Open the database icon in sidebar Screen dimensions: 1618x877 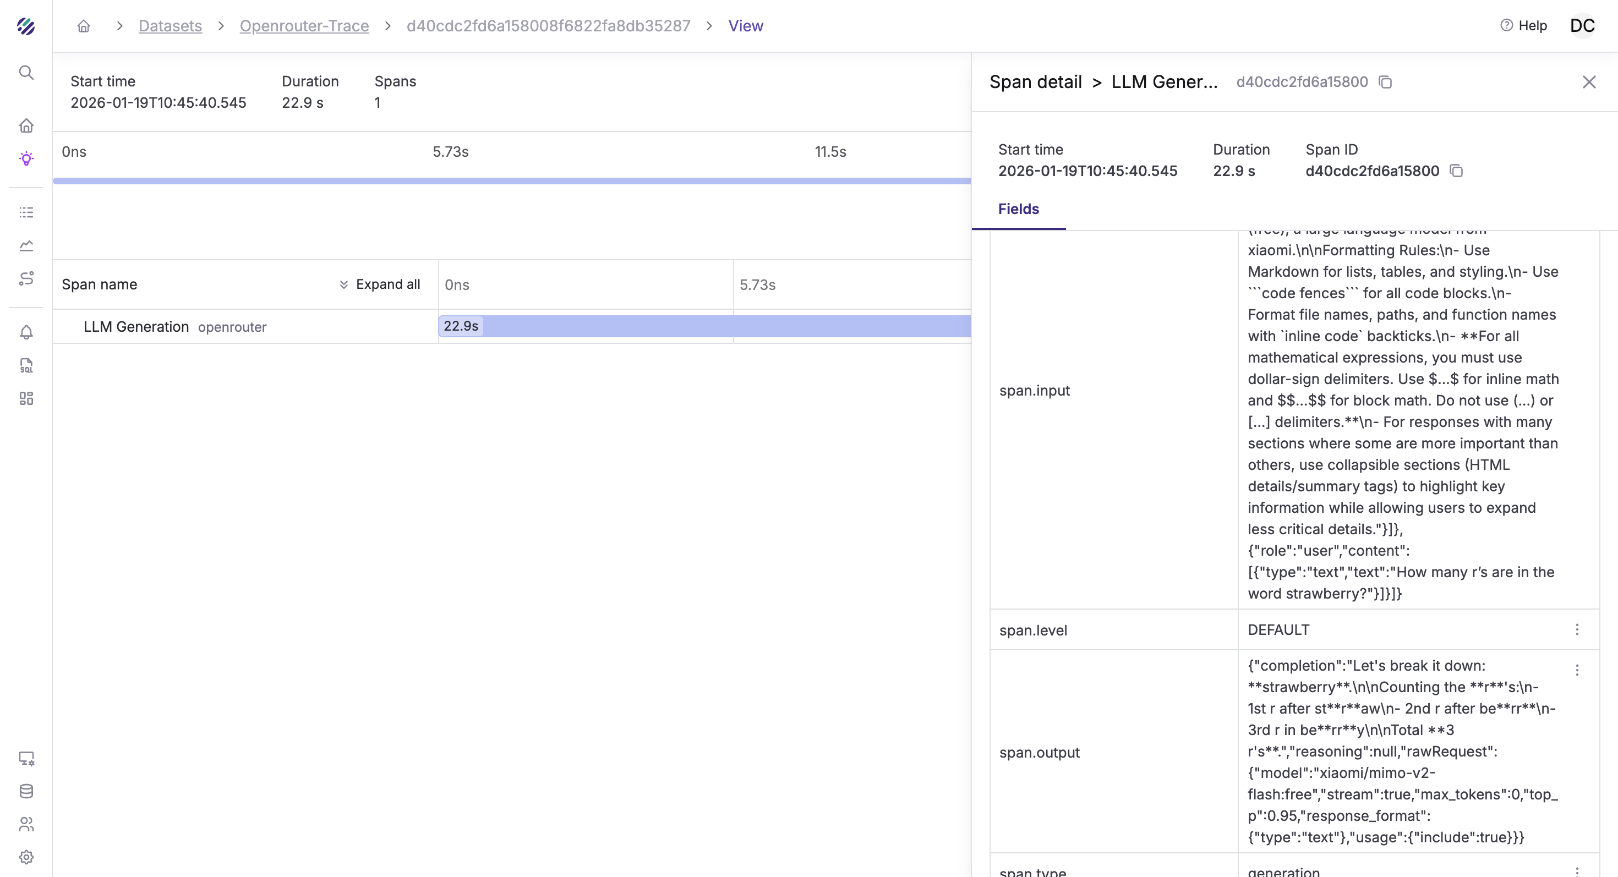pos(26,791)
